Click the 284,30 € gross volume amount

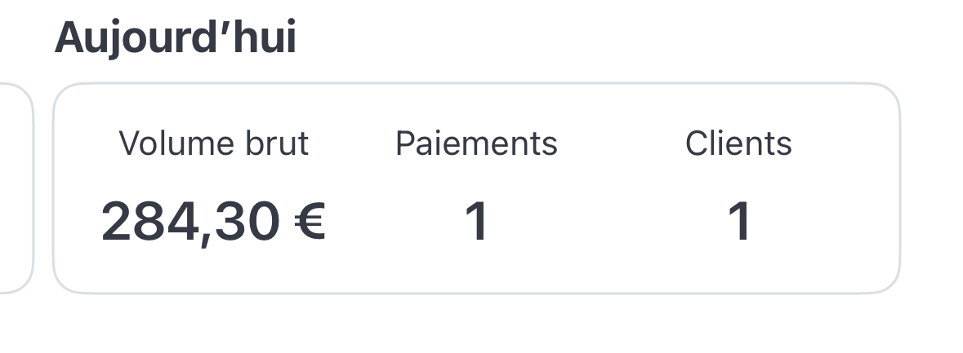213,222
